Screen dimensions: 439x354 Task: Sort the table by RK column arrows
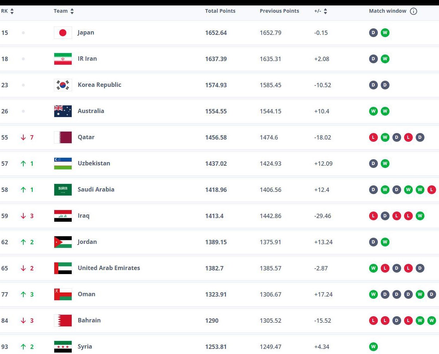coord(12,11)
